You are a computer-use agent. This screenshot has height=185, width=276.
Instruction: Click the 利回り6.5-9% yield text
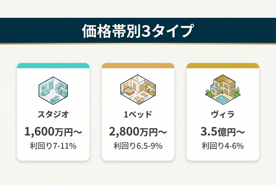[x=138, y=146]
